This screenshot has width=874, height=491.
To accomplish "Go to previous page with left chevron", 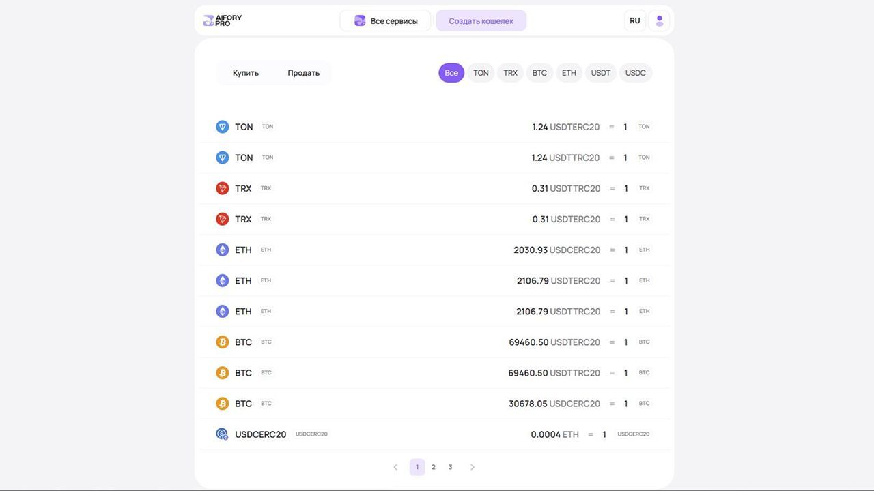I will click(395, 467).
